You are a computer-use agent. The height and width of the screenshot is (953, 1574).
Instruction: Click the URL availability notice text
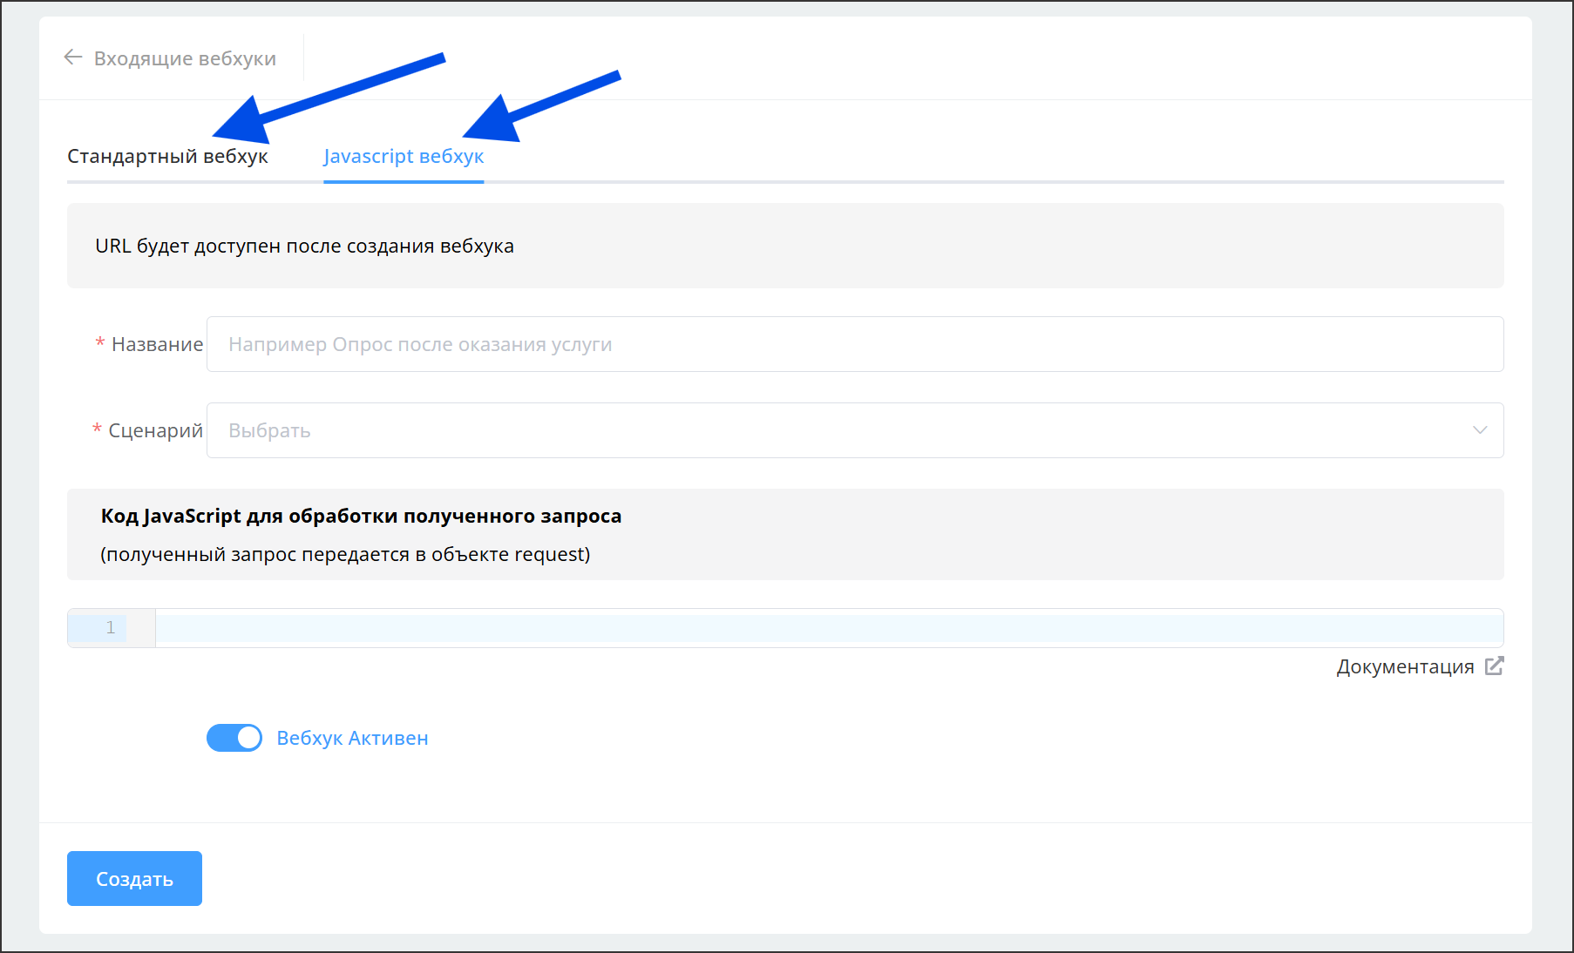pos(304,246)
